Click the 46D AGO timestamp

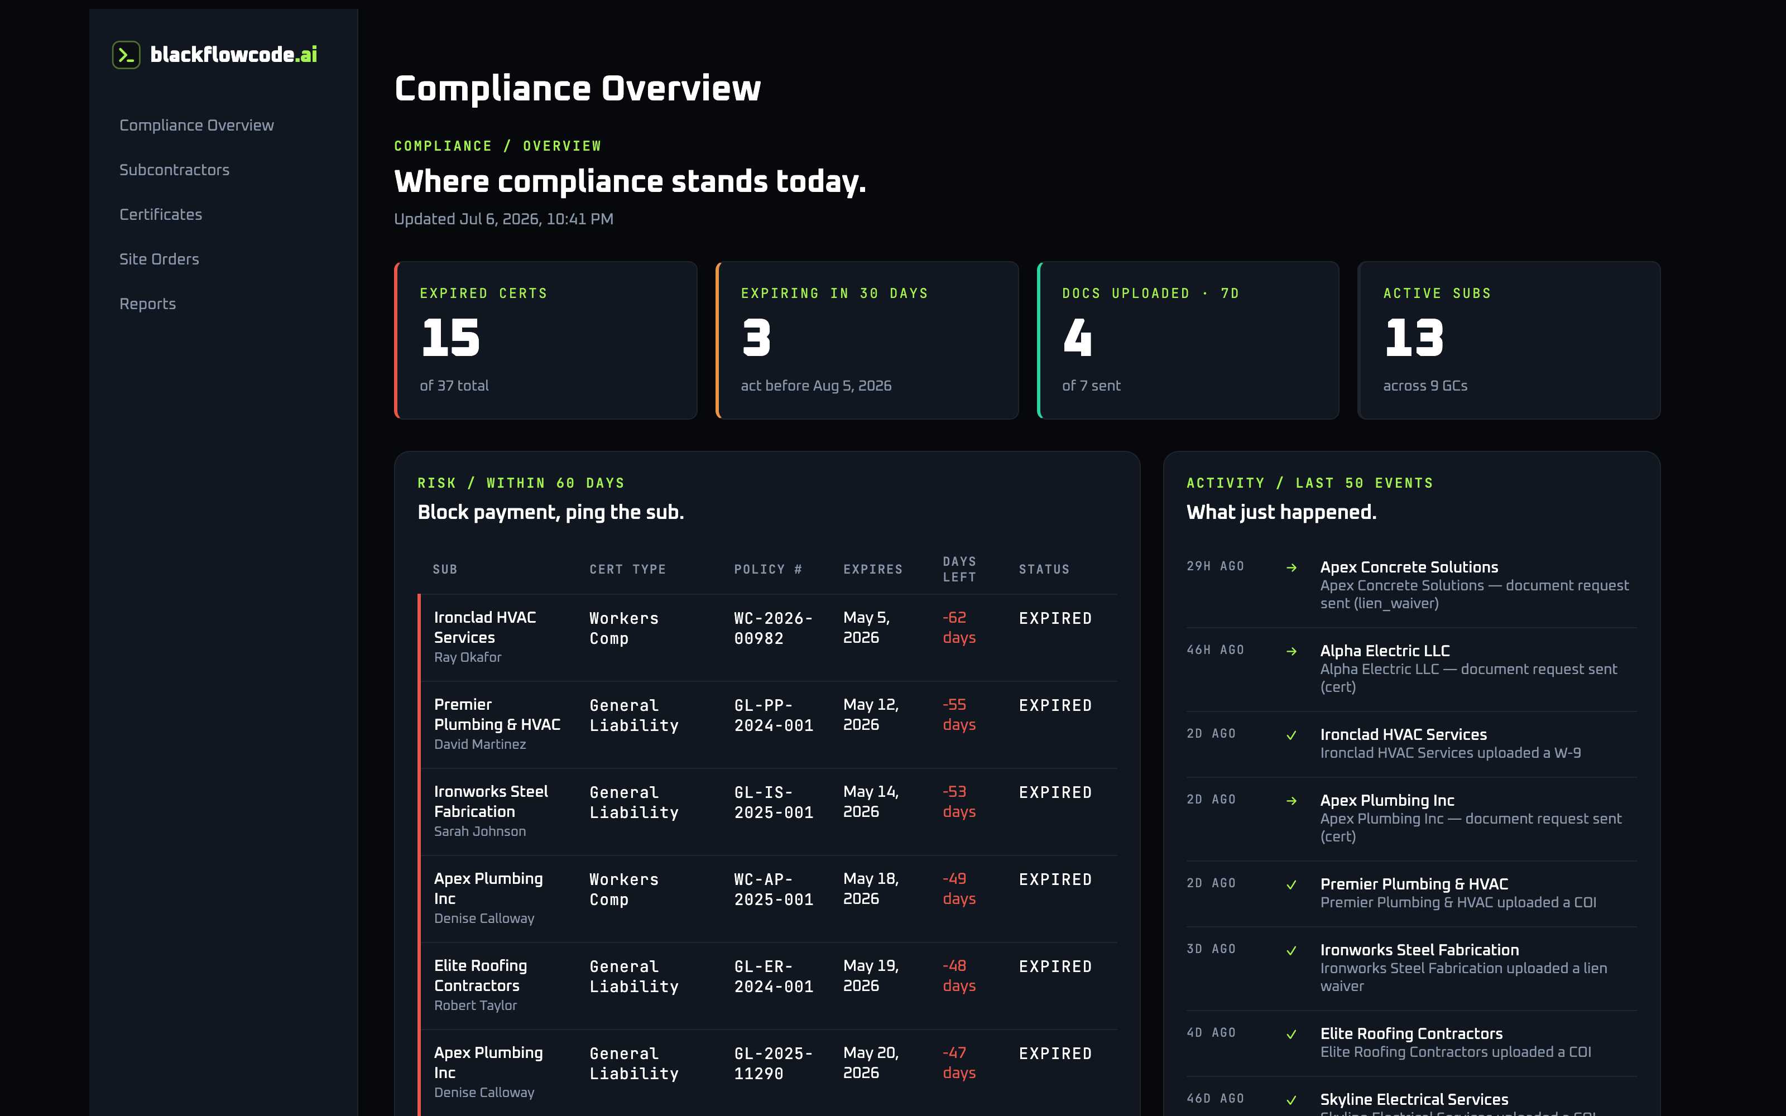tap(1215, 1098)
